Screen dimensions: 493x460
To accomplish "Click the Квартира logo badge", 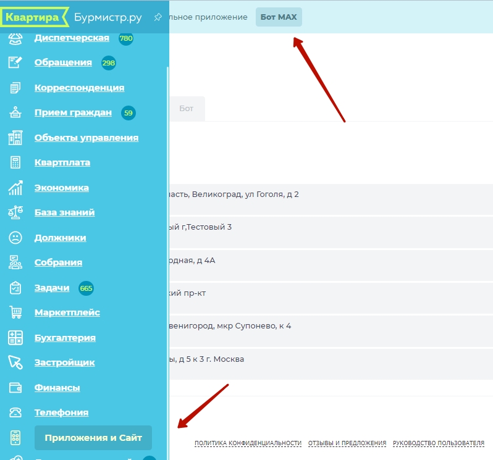I will 33,17.
